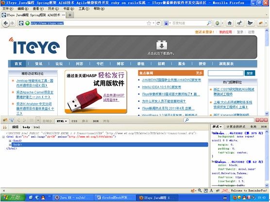
Task: Expand the head node in the HTML tree
Action: 10,141
